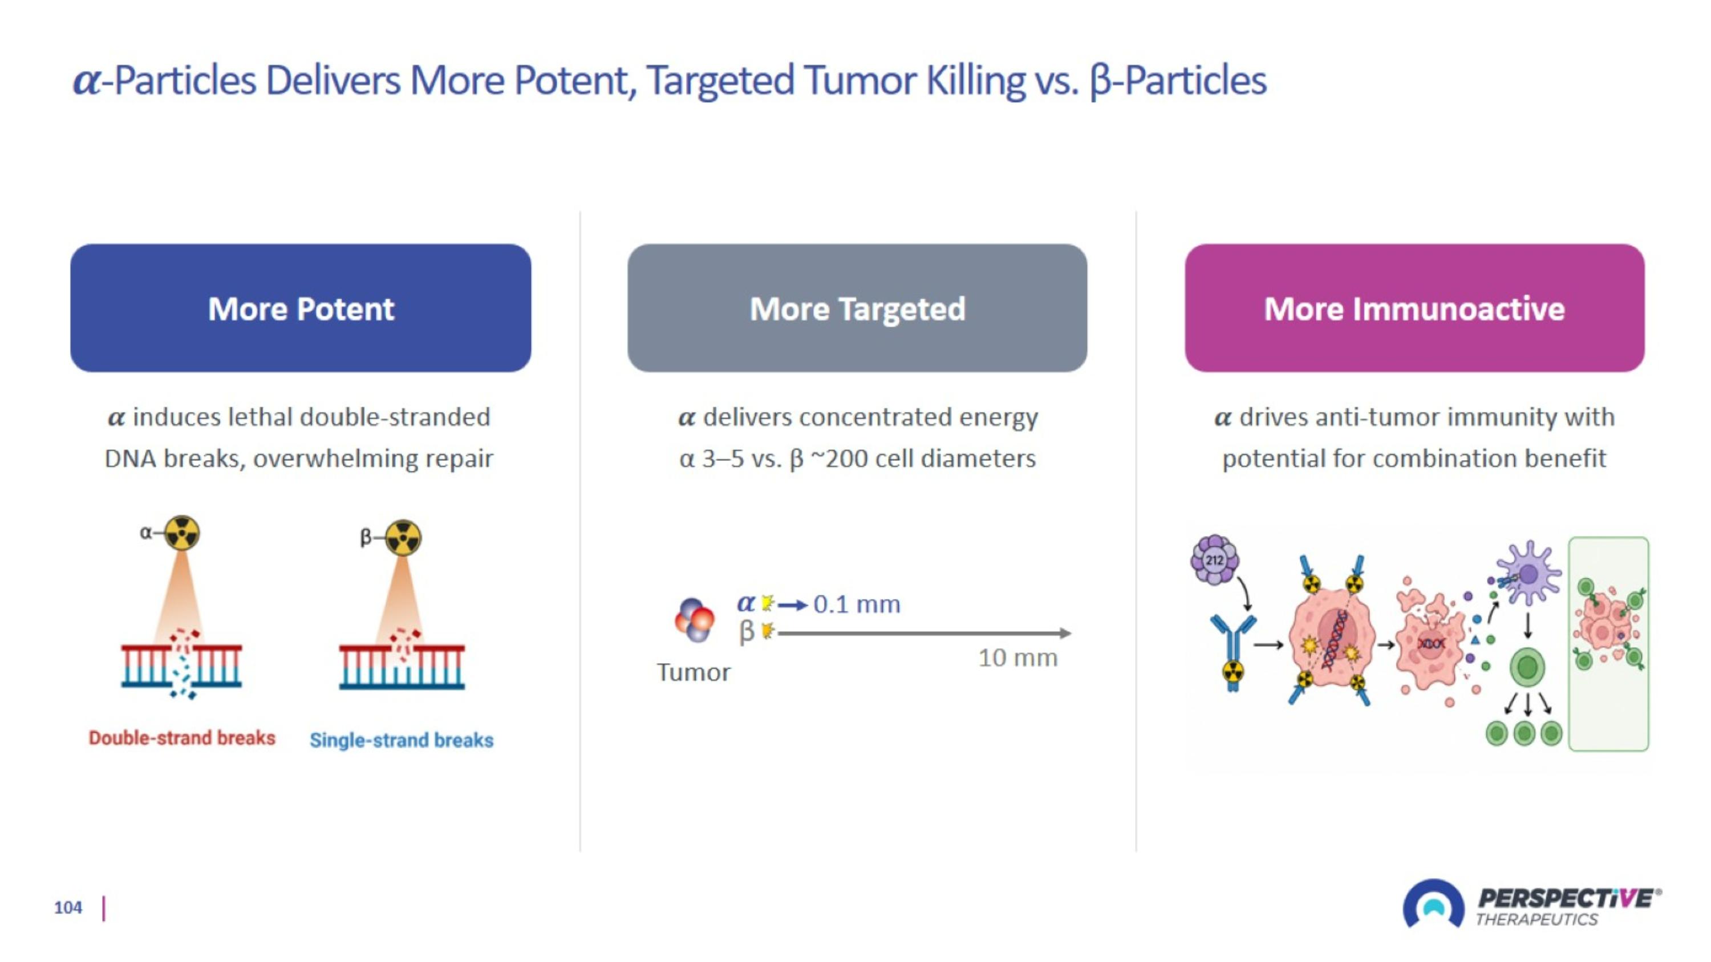Select the tumor nucleus cluster icon

694,619
